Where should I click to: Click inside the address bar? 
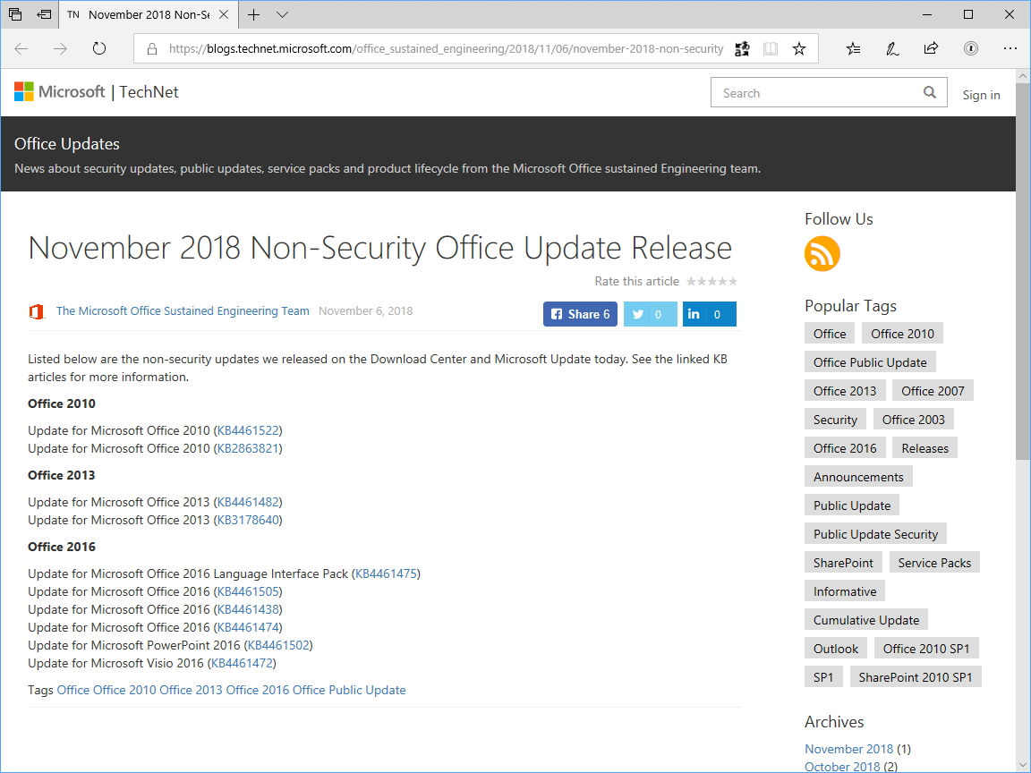pos(447,48)
